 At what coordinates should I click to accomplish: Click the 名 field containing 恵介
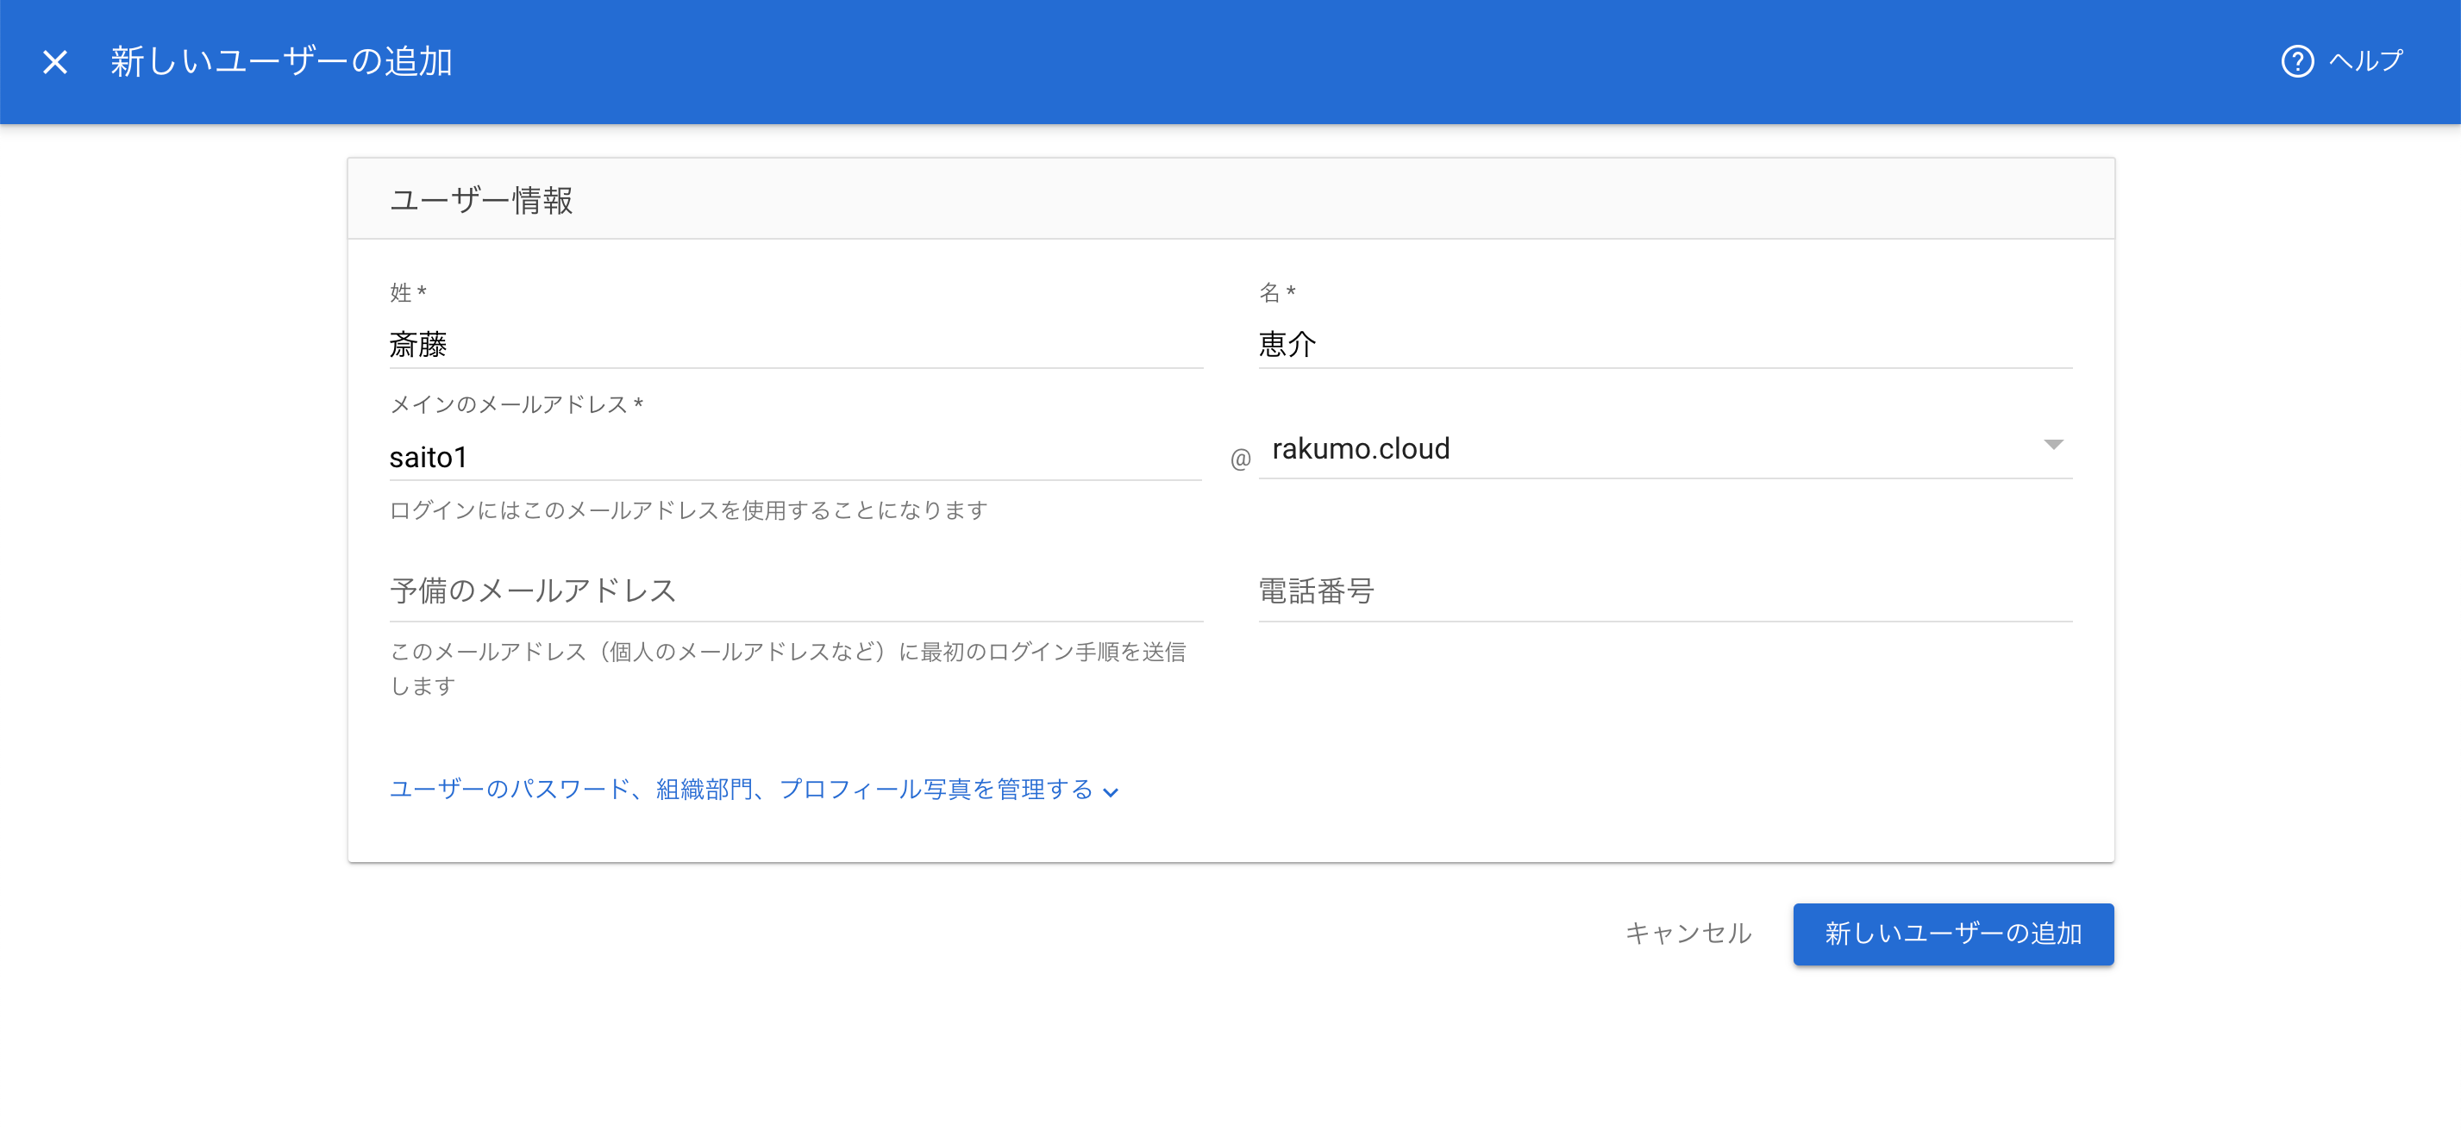(x=1665, y=344)
